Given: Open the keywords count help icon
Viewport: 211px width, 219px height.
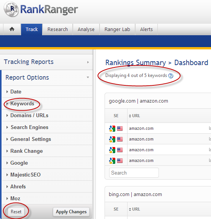Looking at the screenshot, I should [171, 76].
